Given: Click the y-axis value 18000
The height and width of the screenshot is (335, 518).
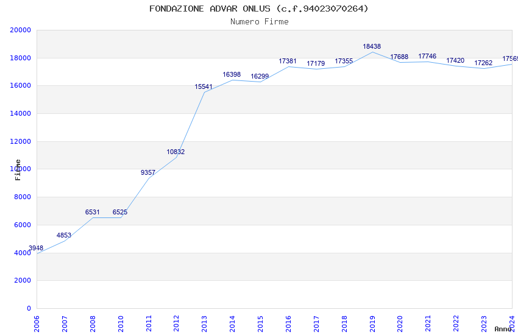Looking at the screenshot, I should [x=21, y=58].
